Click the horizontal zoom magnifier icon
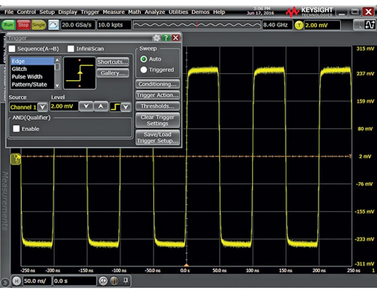 104,281
